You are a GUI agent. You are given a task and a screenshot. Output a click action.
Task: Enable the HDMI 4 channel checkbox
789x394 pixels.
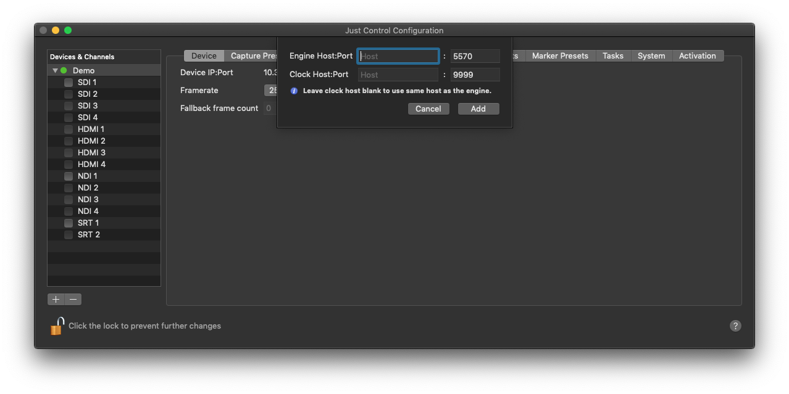pyautogui.click(x=69, y=164)
